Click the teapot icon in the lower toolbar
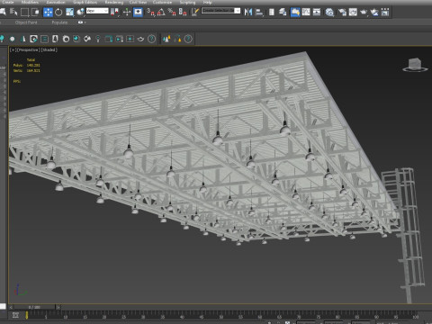 tap(140, 39)
